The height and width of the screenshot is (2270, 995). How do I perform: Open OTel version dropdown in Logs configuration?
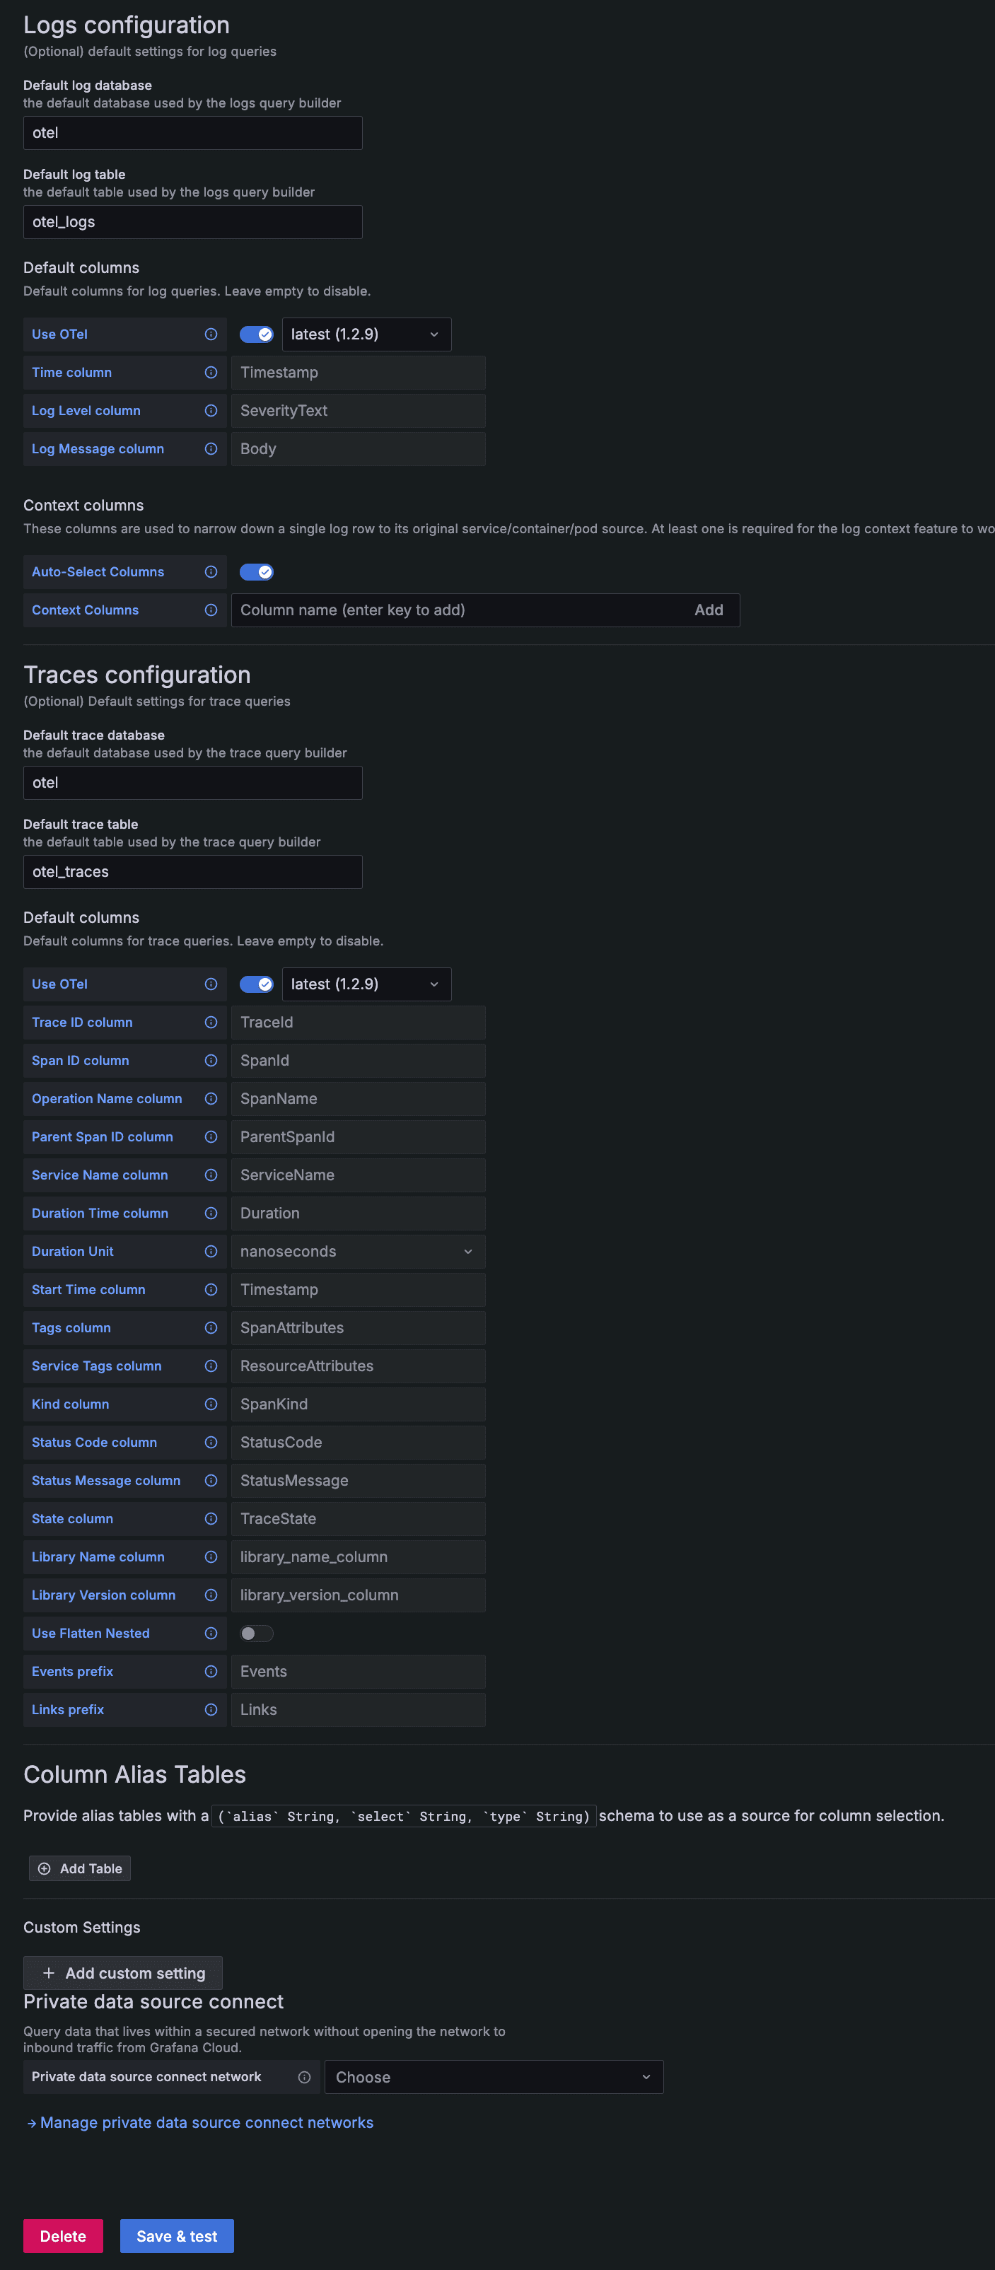366,335
